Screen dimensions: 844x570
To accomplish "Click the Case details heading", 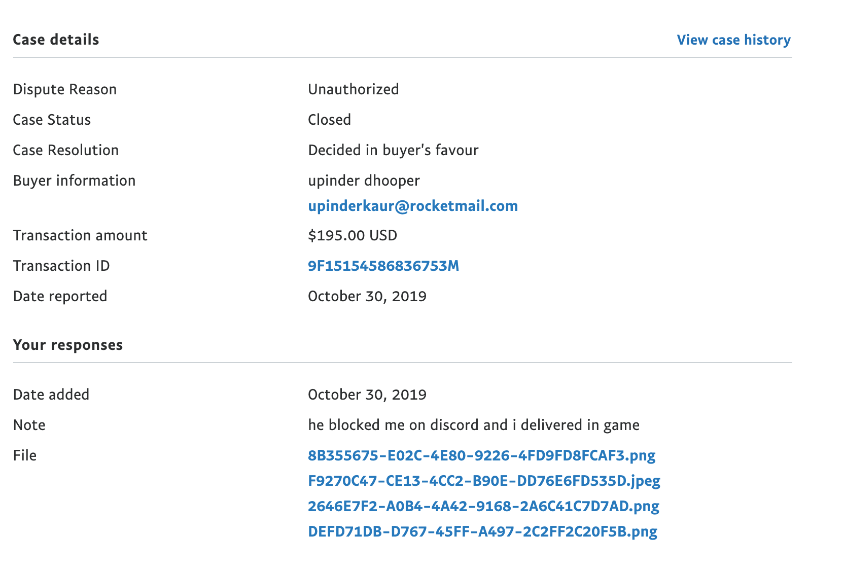I will coord(56,40).
